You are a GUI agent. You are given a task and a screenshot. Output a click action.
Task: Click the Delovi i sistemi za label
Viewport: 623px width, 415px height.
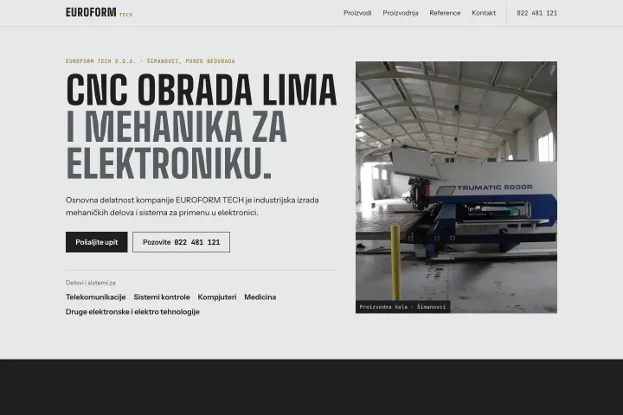click(91, 283)
